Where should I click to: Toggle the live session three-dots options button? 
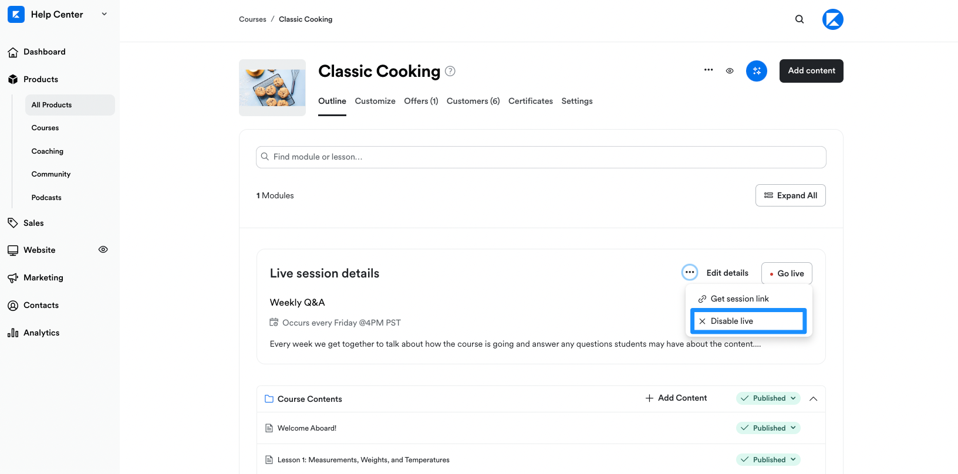(690, 272)
